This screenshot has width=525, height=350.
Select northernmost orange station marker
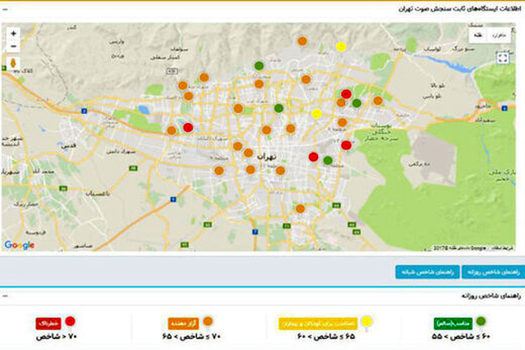pyautogui.click(x=302, y=41)
